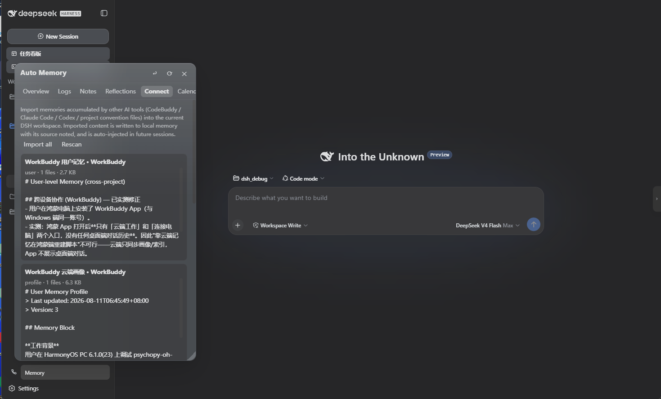Refresh the Auto Memory panel
This screenshot has width=661, height=399.
click(170, 73)
